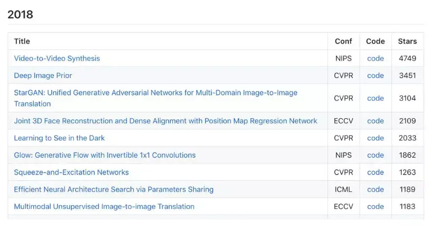Open code link for Multimodal Unsupervised Translation
Viewport: 431px width, 225px height.
coord(375,206)
